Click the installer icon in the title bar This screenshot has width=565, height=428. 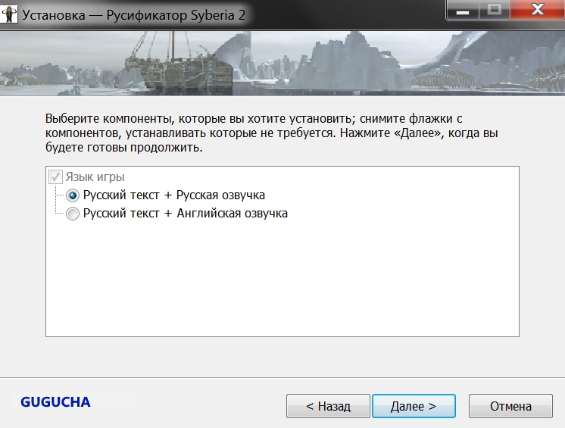8,14
